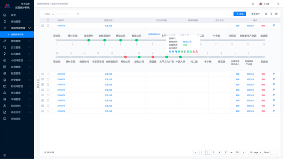This screenshot has height=159, width=284.
Task: Click the language translate icon in header
Action: [278, 4]
